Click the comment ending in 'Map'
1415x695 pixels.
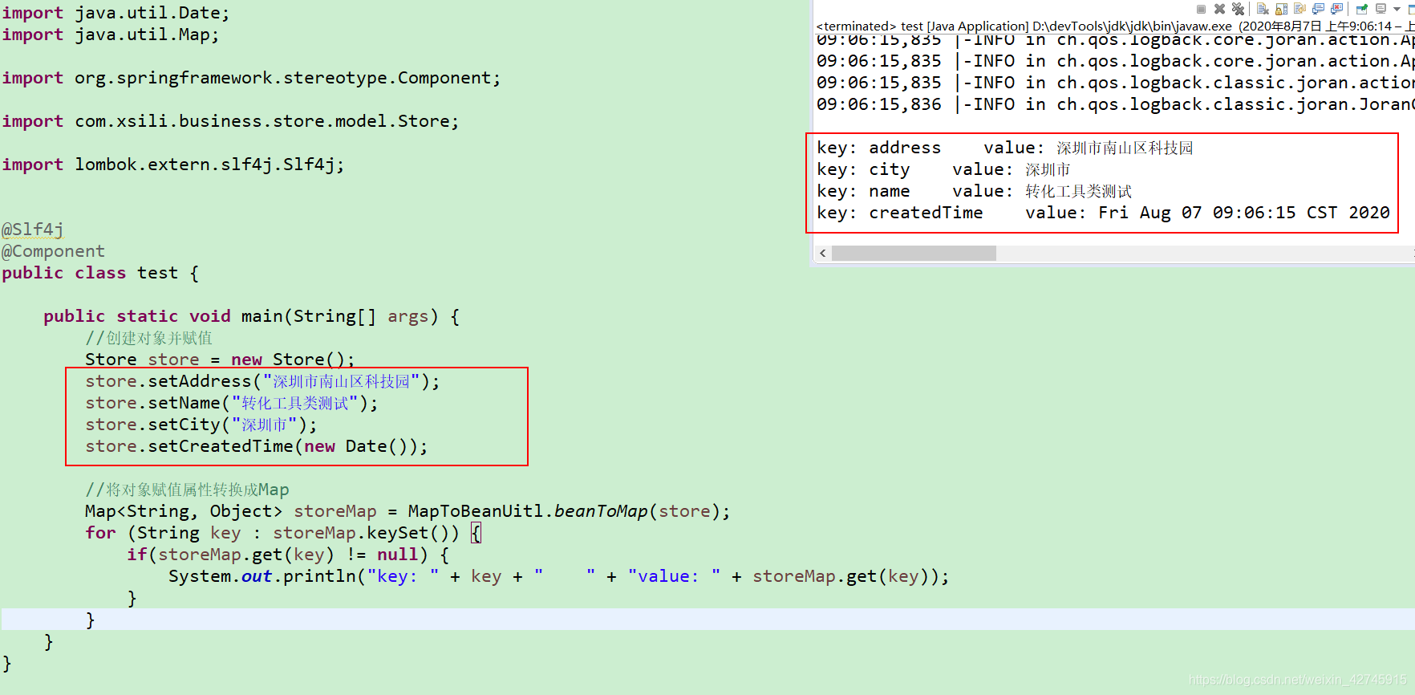pos(187,490)
